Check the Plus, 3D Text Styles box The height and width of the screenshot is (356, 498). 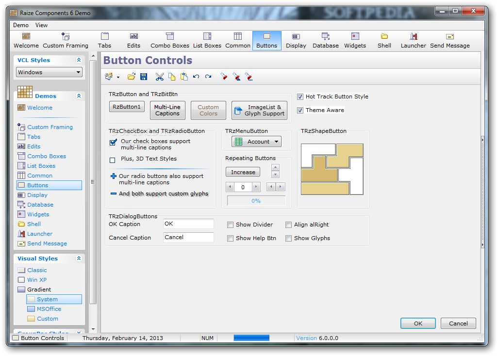[x=113, y=160]
